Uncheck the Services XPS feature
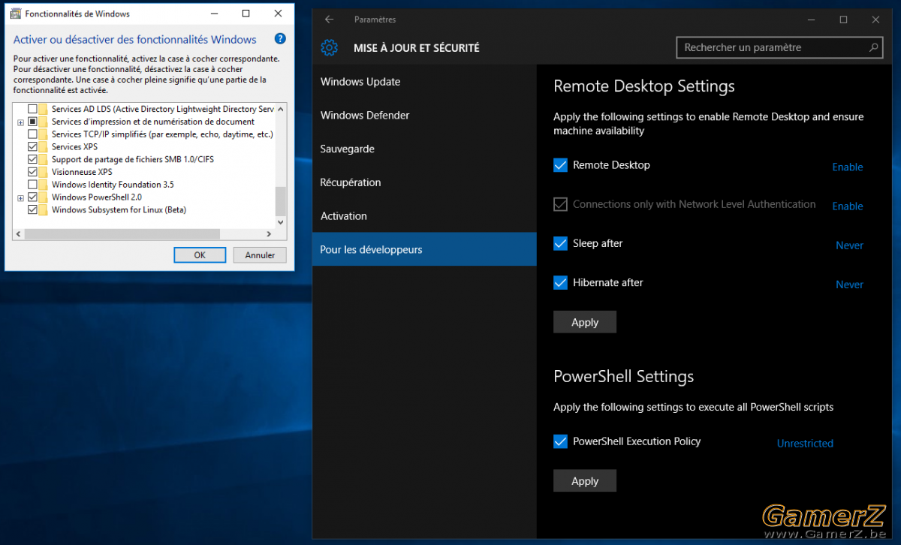Screen dimensions: 901x545 coord(32,147)
